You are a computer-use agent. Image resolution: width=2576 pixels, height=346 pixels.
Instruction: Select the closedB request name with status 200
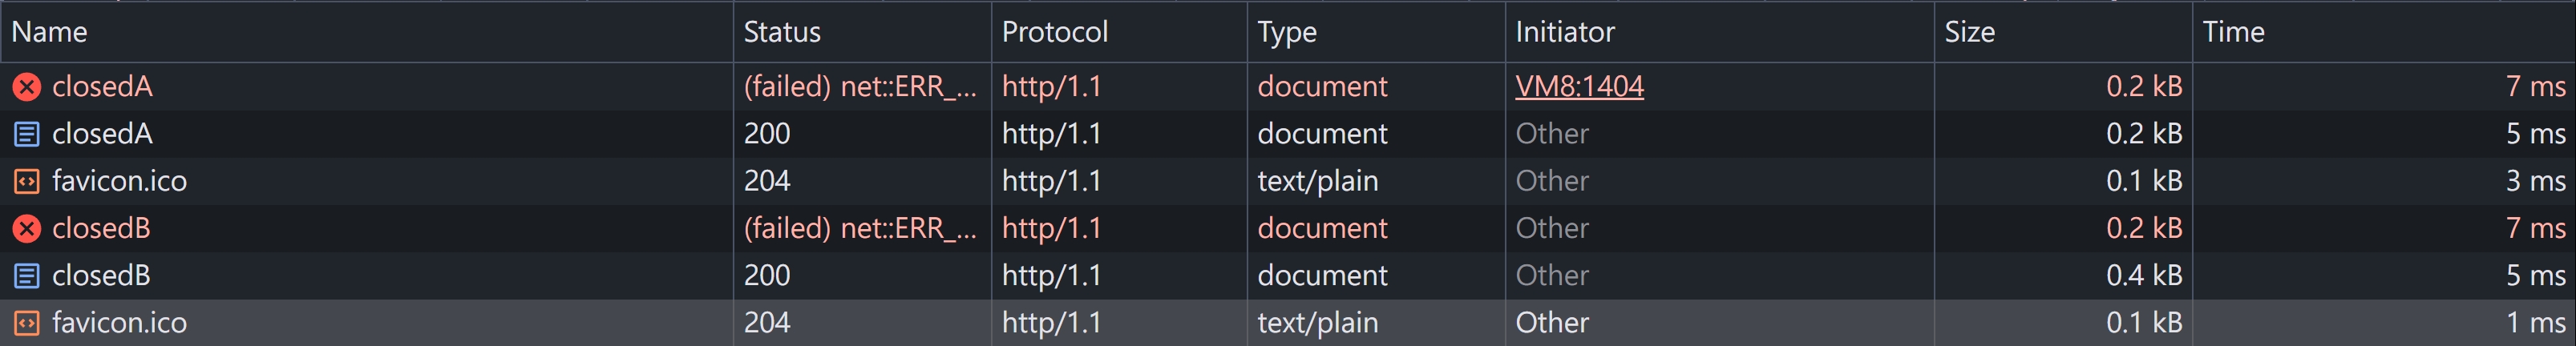tap(101, 276)
